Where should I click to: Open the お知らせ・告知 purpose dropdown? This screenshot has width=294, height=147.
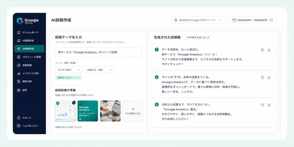click(x=99, y=70)
